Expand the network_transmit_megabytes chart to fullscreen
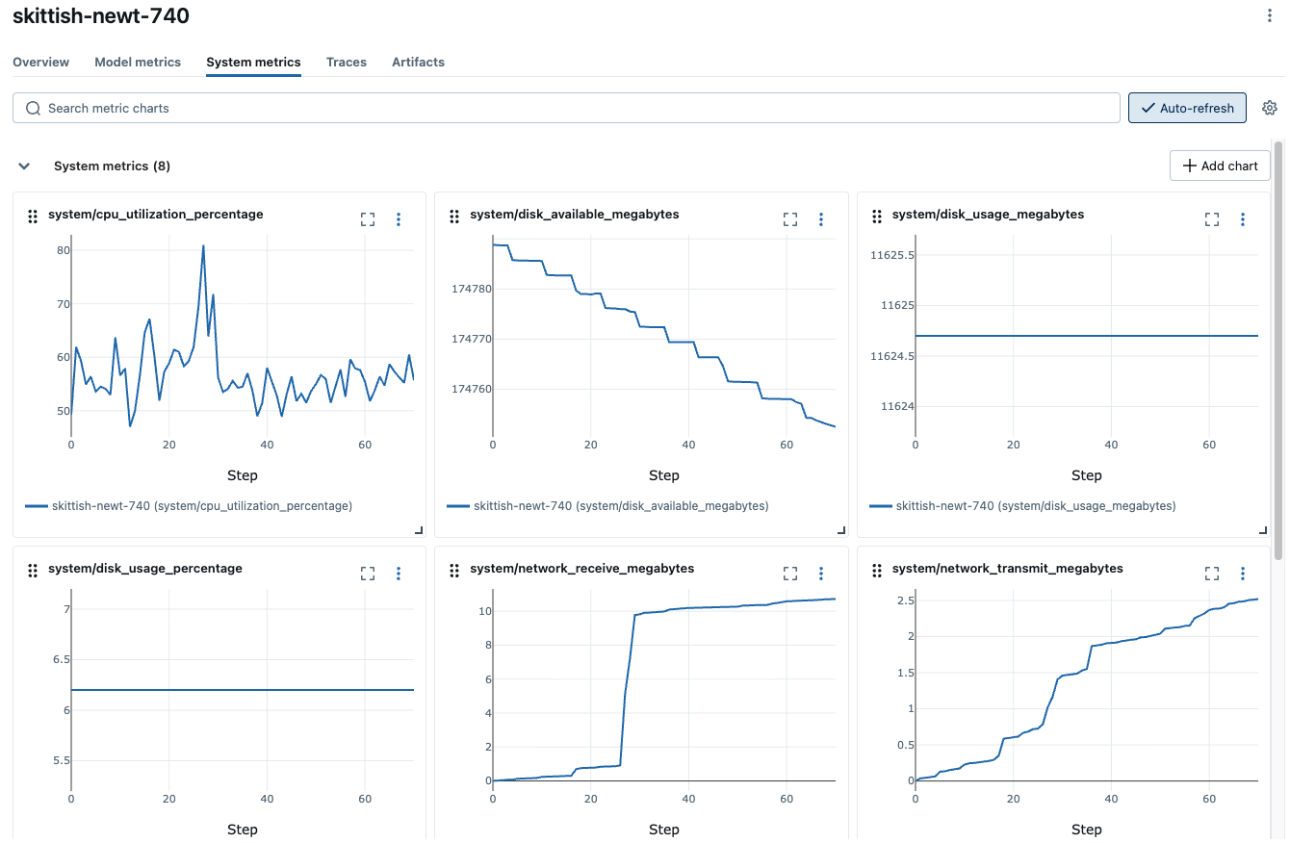 pos(1211,574)
